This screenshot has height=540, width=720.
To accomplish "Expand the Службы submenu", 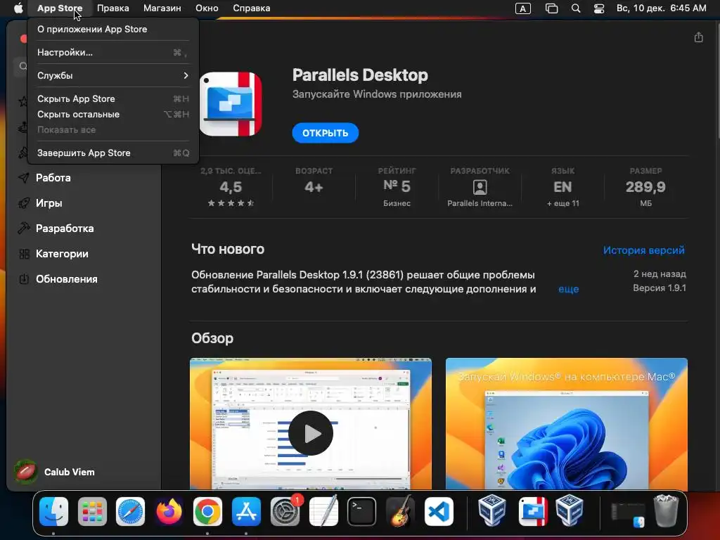I will click(x=113, y=75).
